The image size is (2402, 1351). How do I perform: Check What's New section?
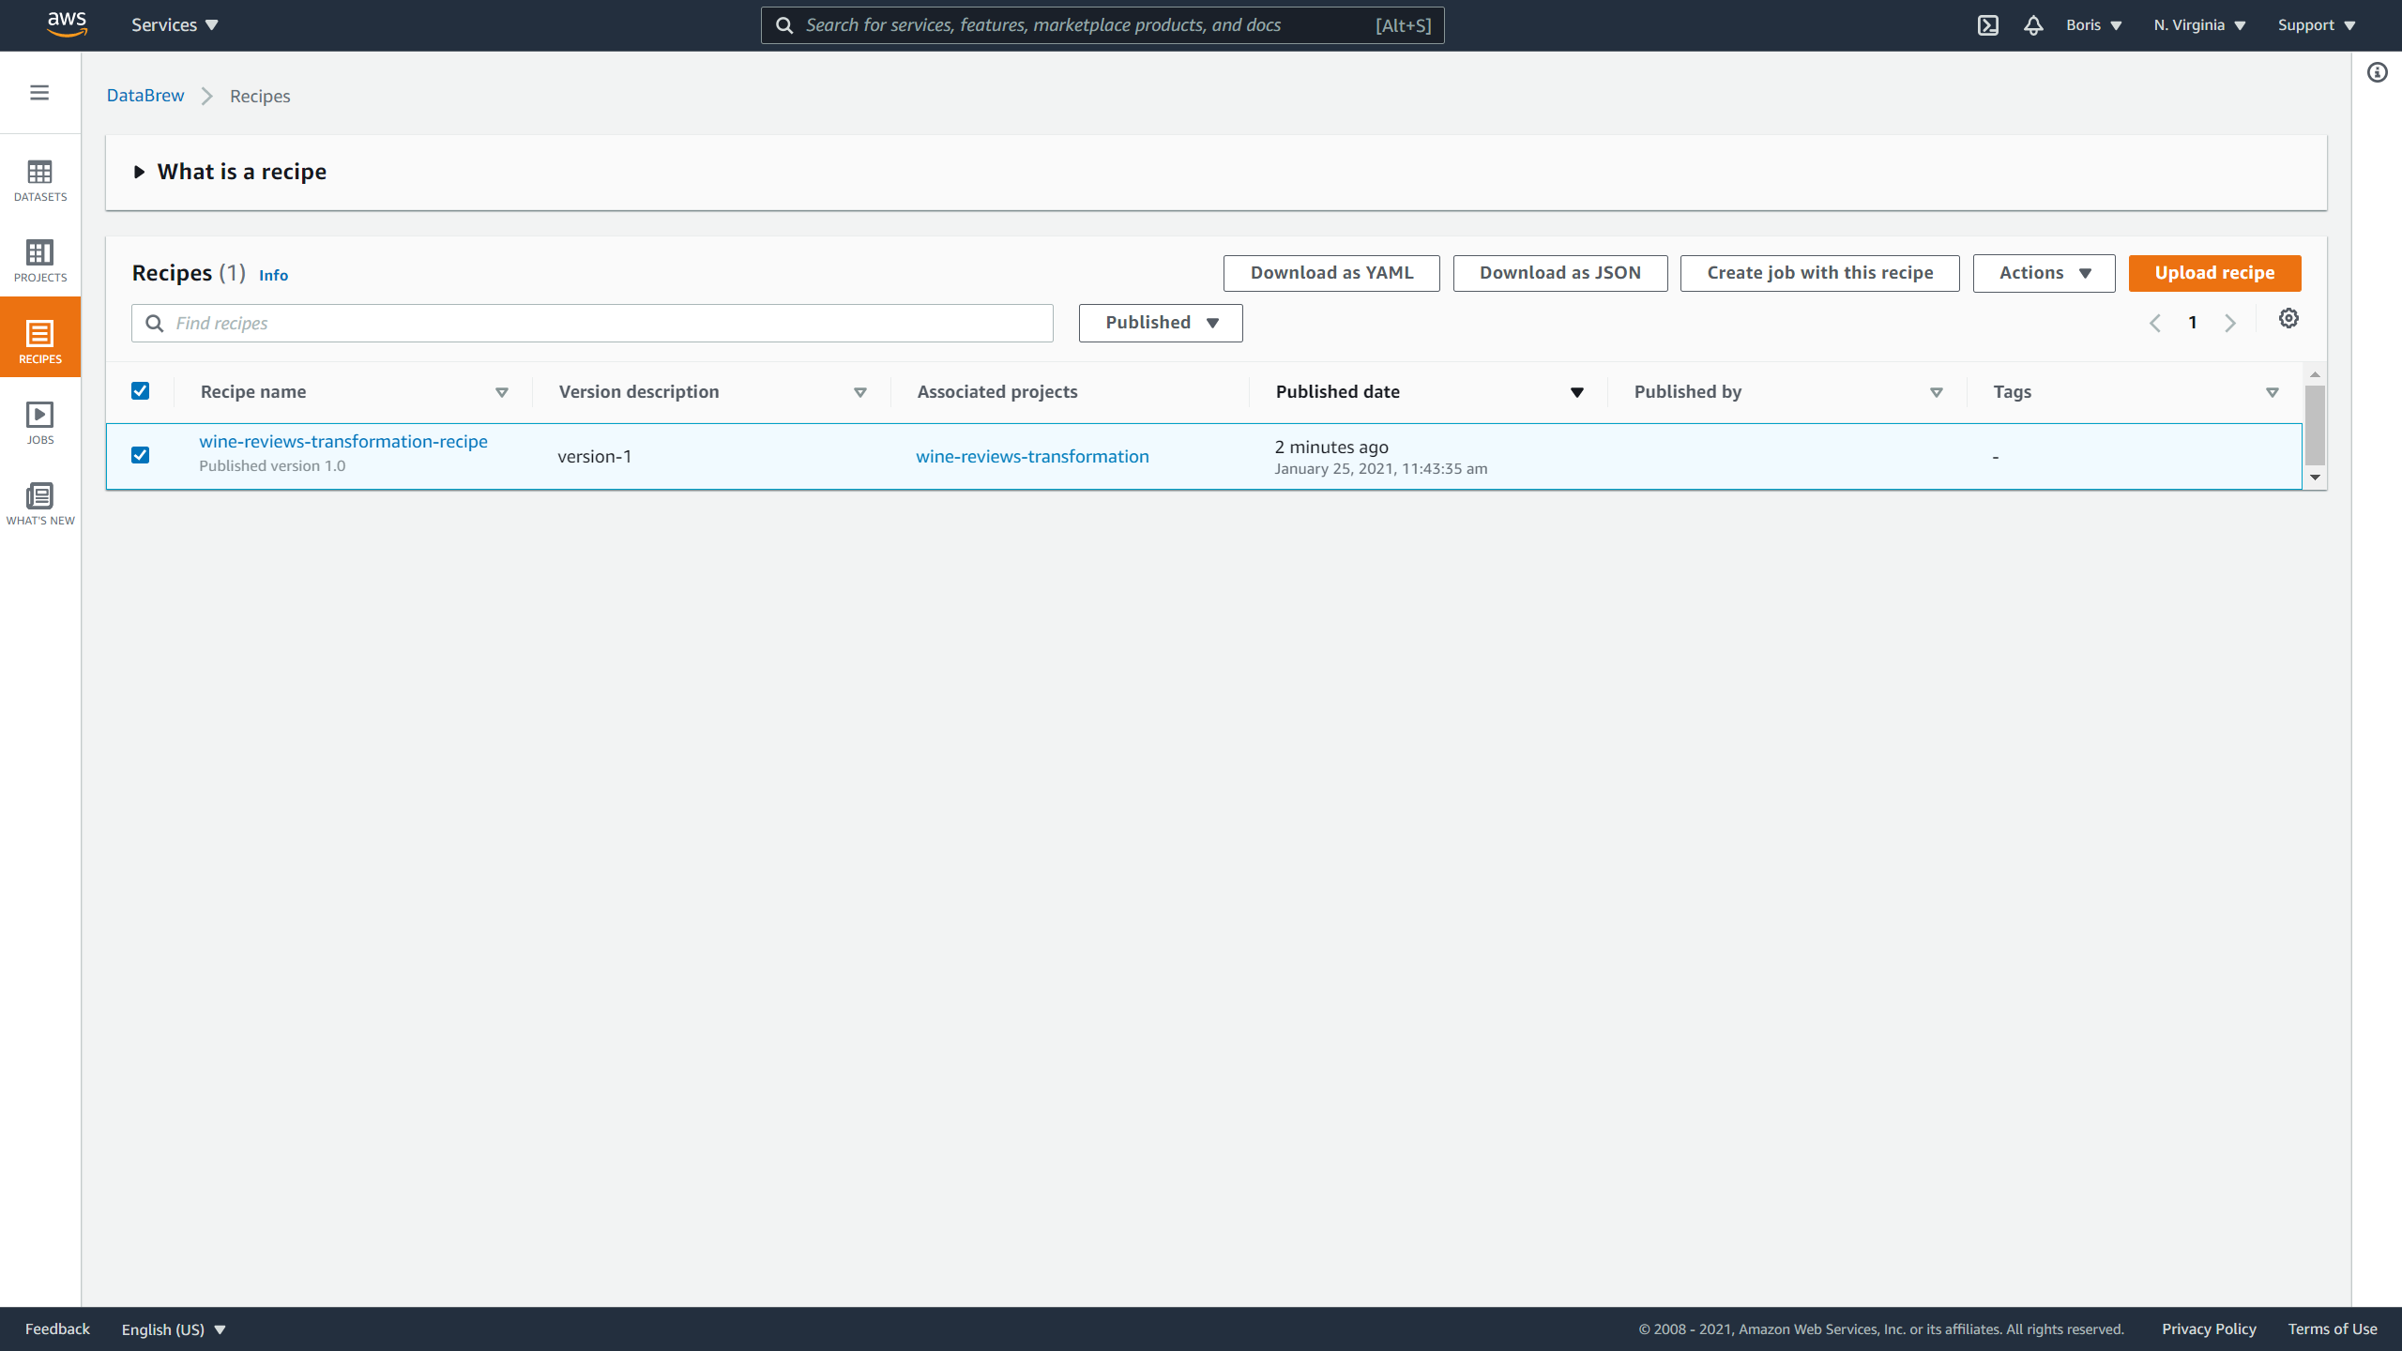39,503
